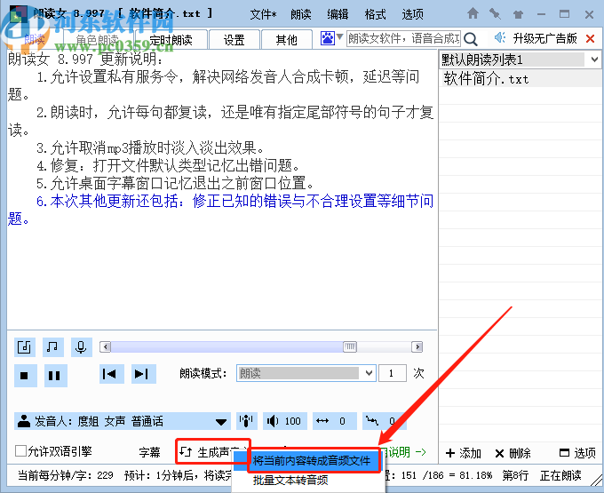
Task: Click the 字幕 button
Action: (x=149, y=452)
